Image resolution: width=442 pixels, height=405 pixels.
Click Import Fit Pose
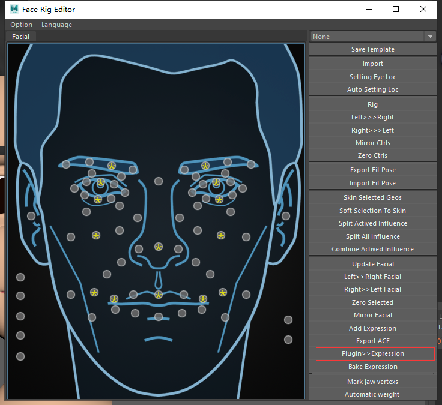[373, 183]
